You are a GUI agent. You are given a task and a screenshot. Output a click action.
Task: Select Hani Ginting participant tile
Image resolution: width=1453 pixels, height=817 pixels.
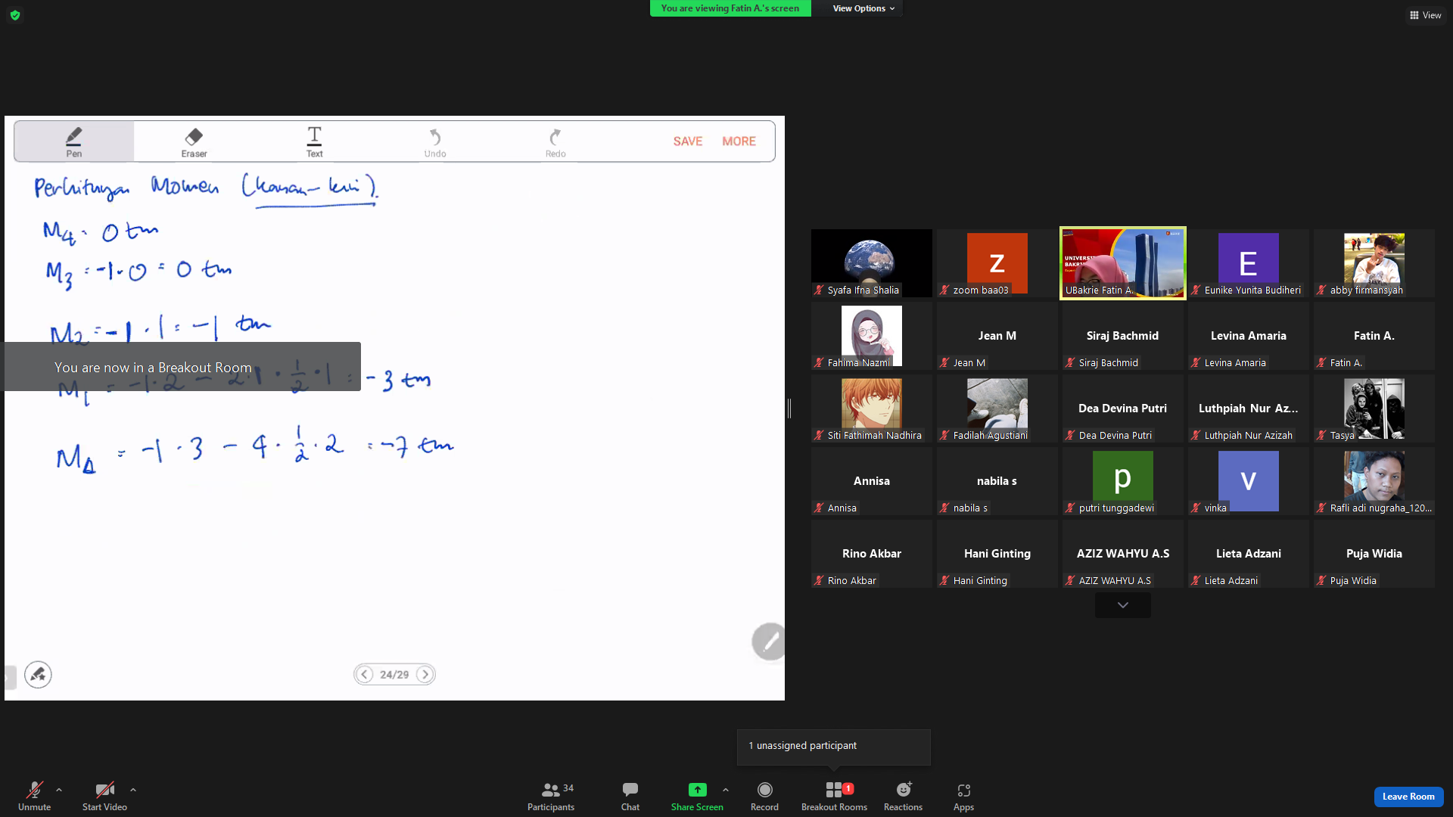(997, 554)
